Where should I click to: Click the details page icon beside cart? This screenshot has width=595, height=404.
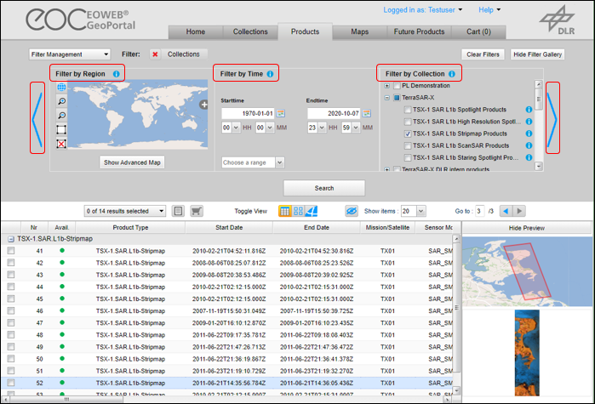(x=178, y=211)
